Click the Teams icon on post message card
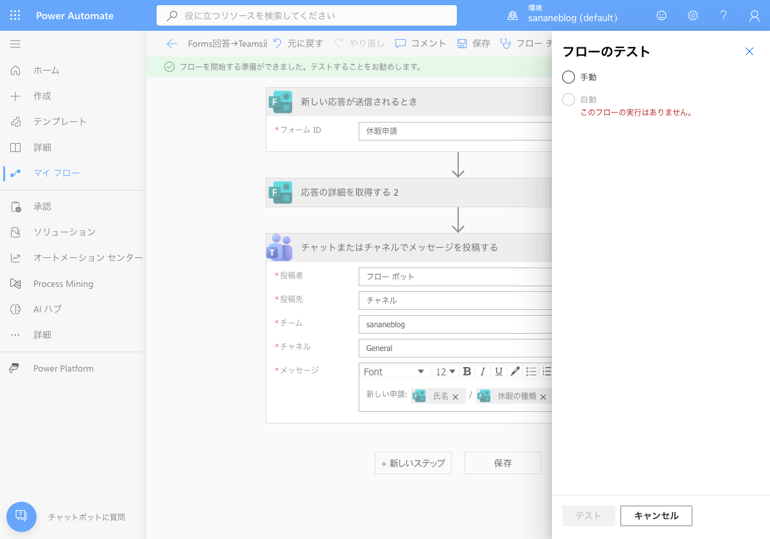 click(x=280, y=248)
